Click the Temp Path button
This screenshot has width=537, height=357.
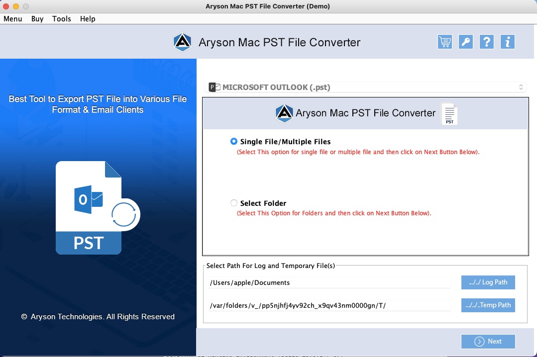[x=488, y=305]
